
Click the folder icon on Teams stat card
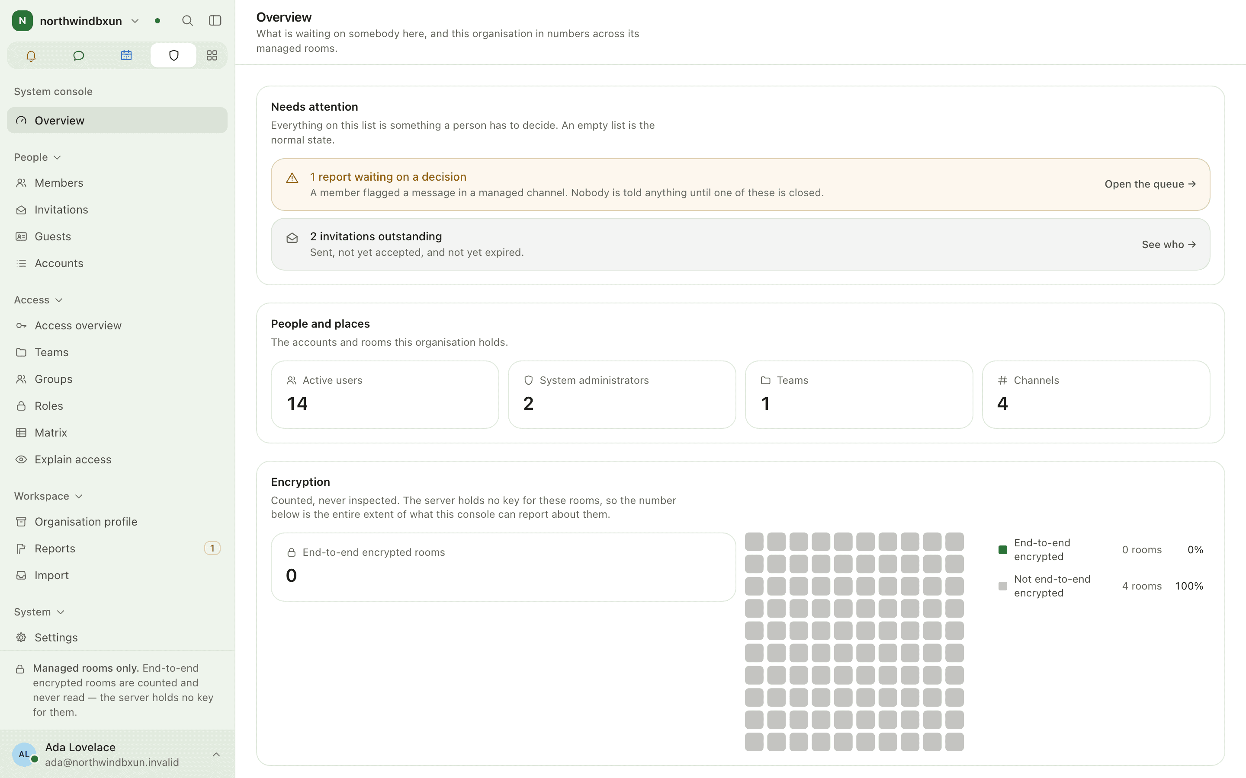coord(766,380)
